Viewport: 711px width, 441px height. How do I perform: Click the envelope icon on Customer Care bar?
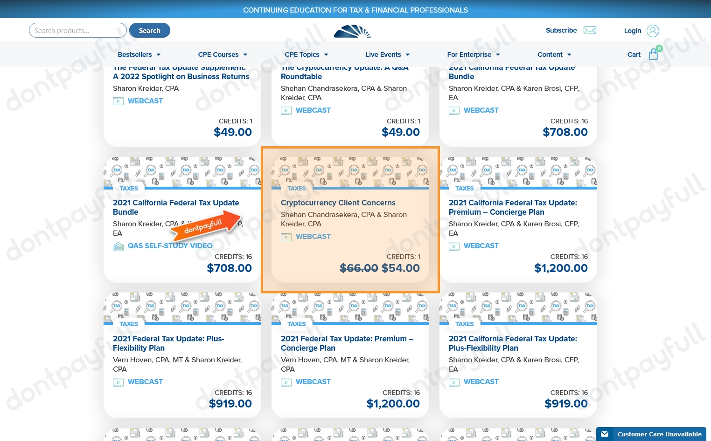pyautogui.click(x=605, y=434)
